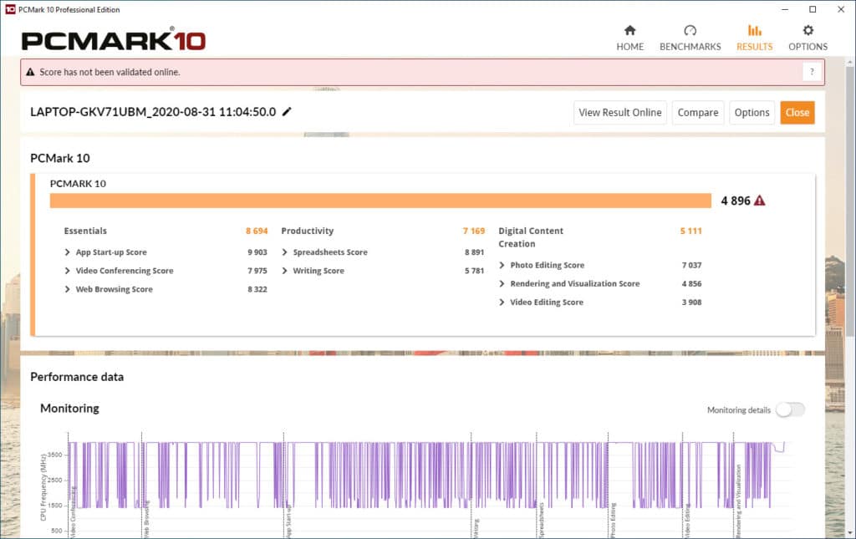The image size is (856, 539).
Task: Click the Photo Editing marker in monitoring chart
Action: [x=613, y=521]
